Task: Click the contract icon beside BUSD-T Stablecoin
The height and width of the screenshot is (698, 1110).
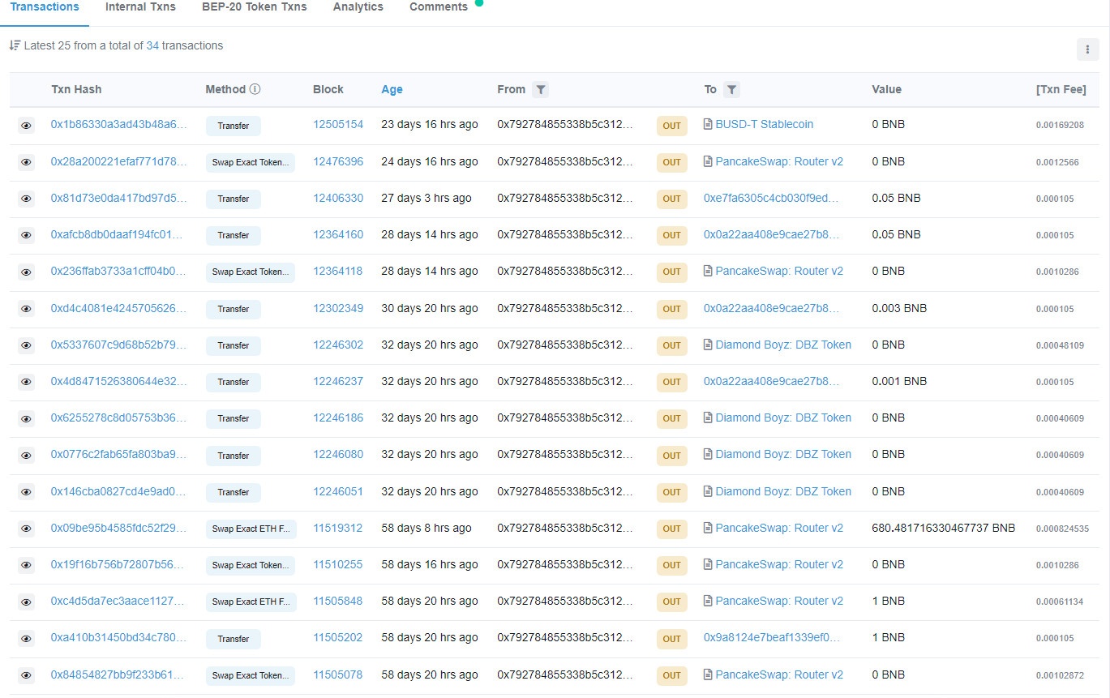Action: tap(707, 125)
